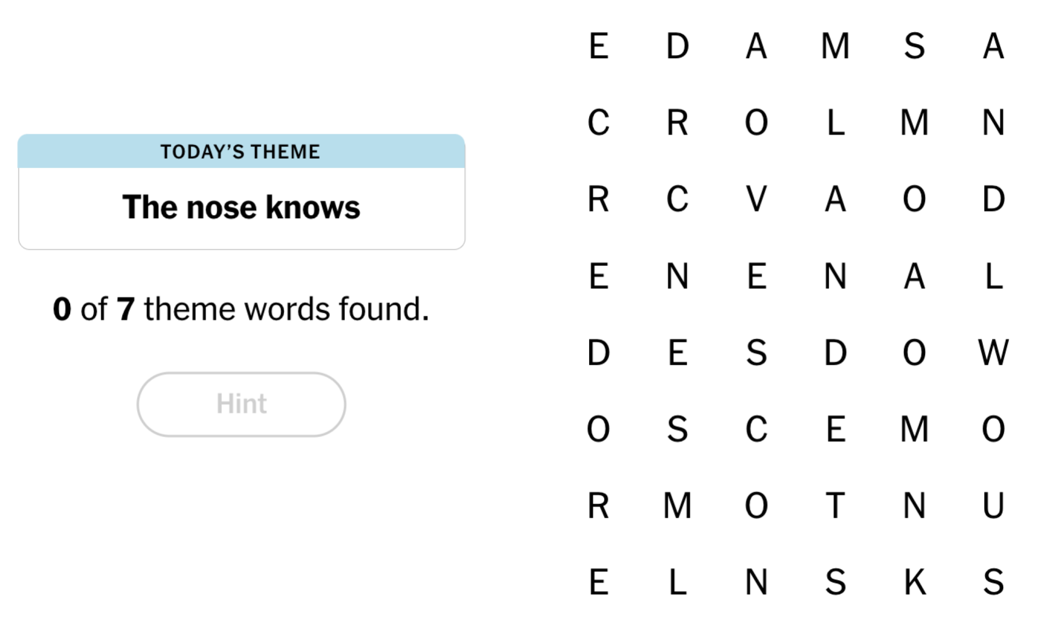Pick letter C starting the second row
Screen dimensions: 1039x626
click(598, 123)
